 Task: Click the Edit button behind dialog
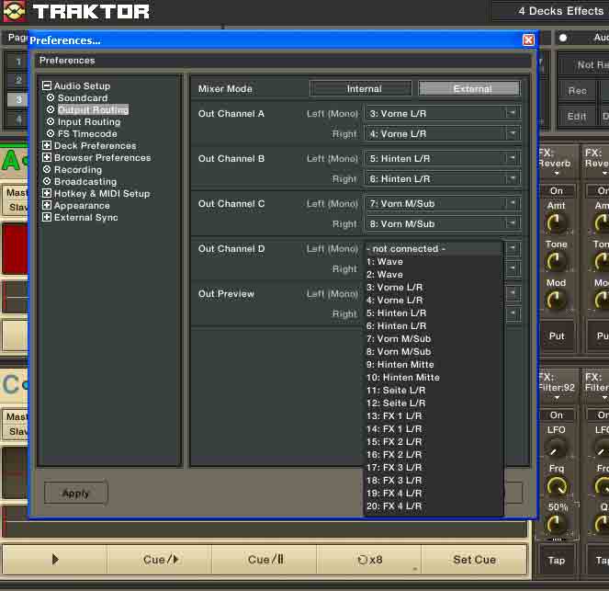tap(577, 116)
